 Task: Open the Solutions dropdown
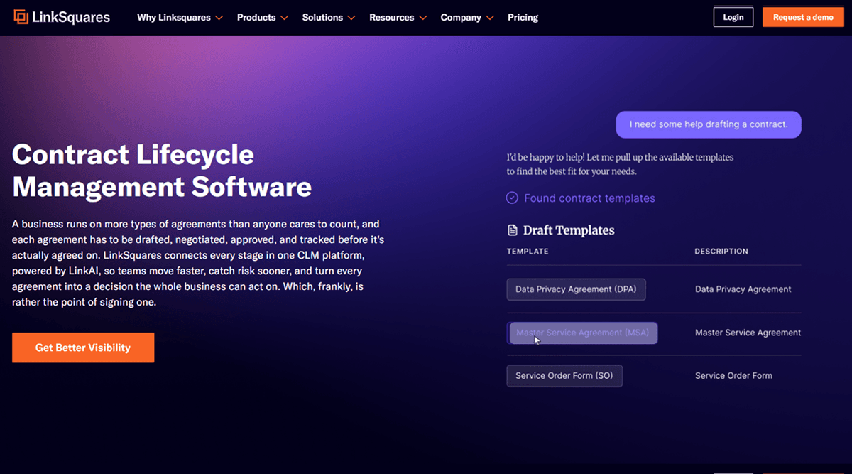[329, 17]
